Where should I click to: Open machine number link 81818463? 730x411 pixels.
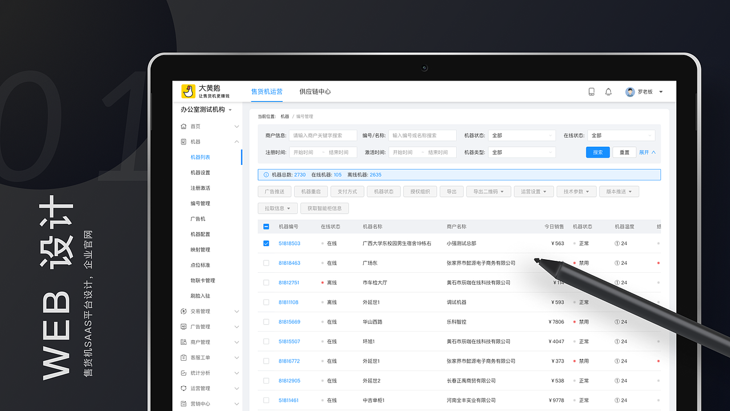[x=289, y=263]
